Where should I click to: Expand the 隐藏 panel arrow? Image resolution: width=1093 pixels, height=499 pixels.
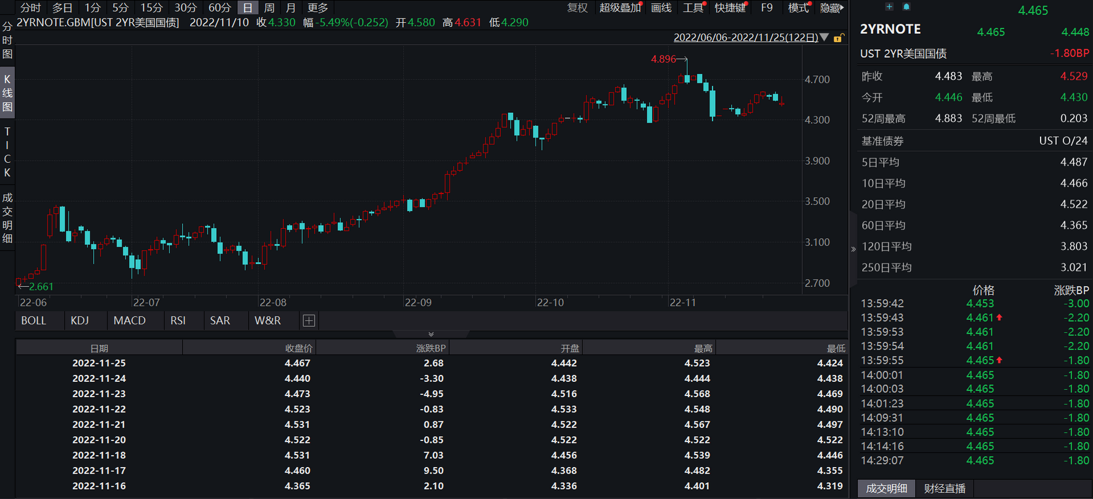(x=832, y=8)
